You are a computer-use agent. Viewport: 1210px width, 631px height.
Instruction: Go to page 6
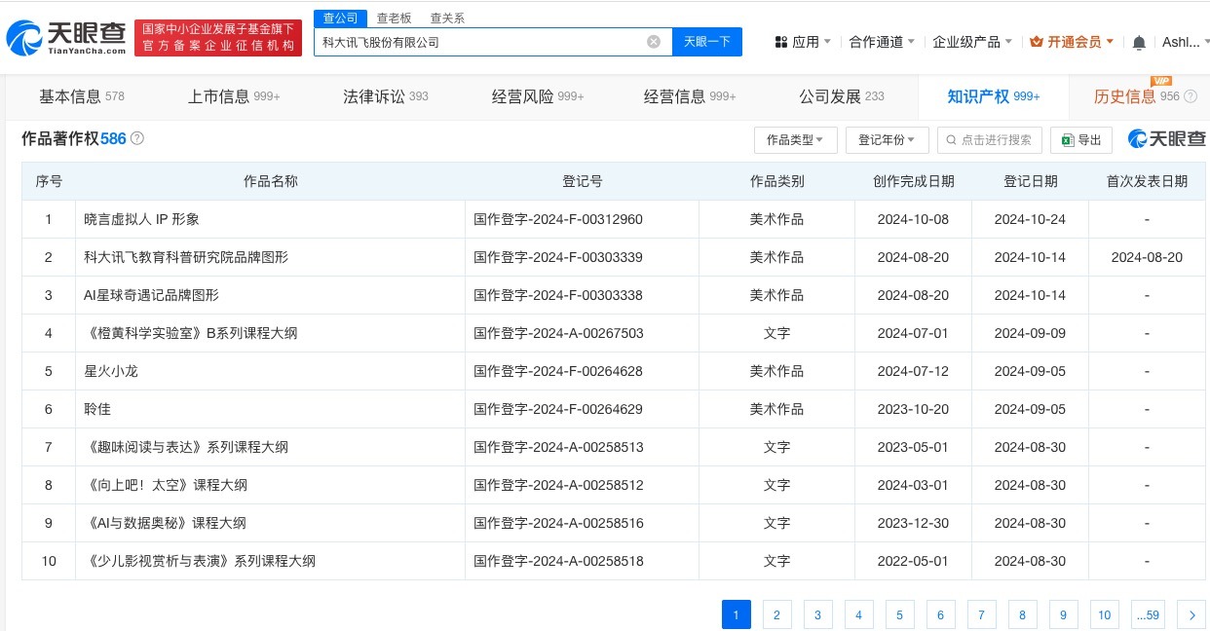coord(940,614)
